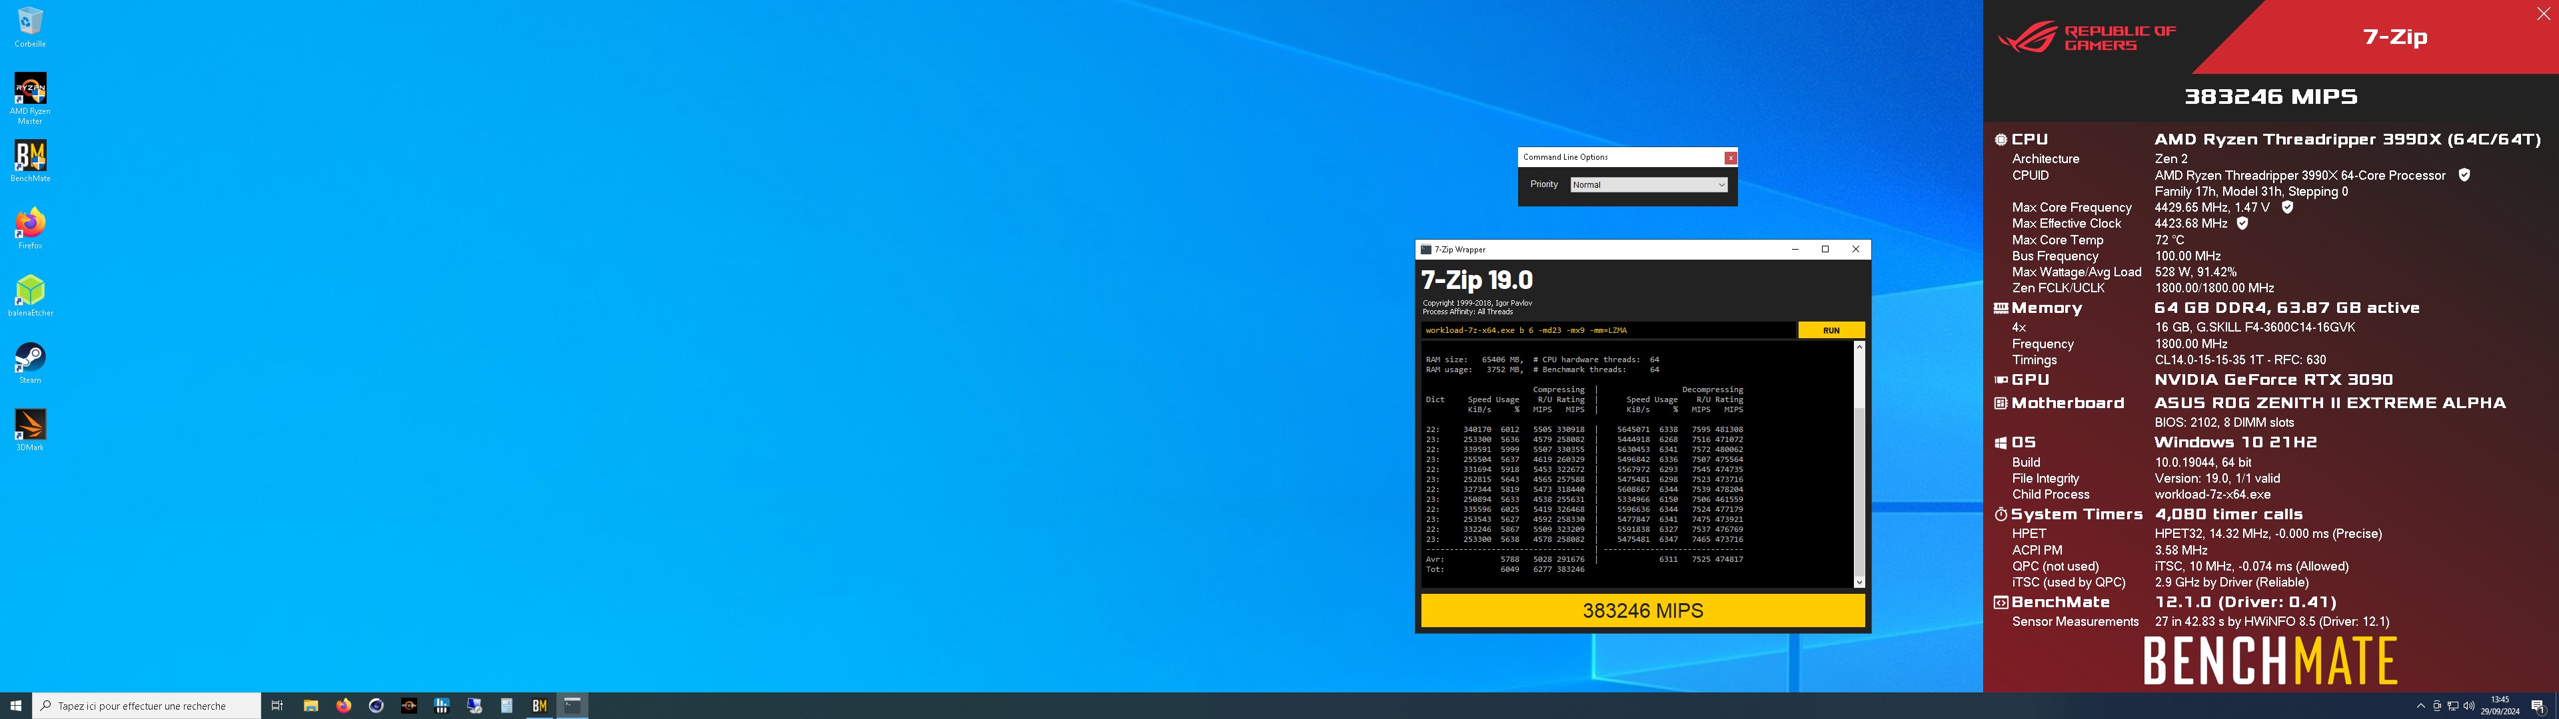Click the GPU card icon in BenchMate panel
2559x719 pixels.
click(x=2001, y=379)
